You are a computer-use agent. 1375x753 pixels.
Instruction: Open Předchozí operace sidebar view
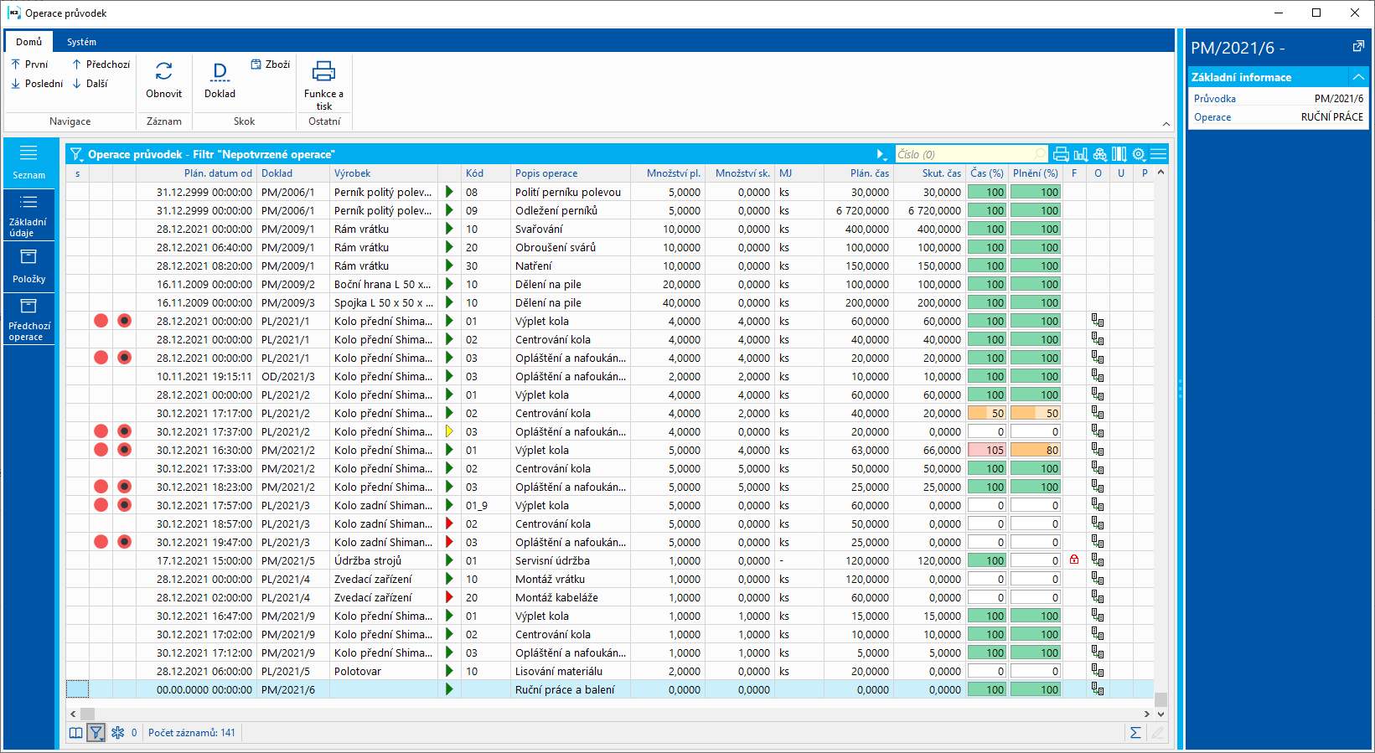[28, 319]
